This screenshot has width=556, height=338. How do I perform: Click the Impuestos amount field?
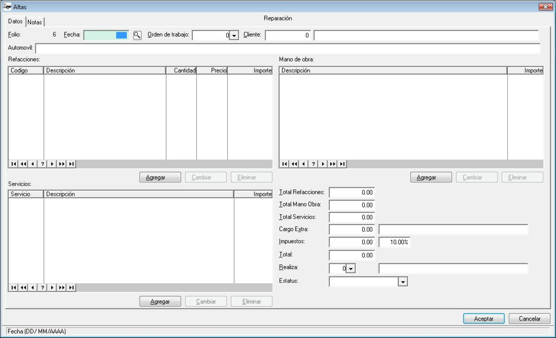(x=352, y=242)
